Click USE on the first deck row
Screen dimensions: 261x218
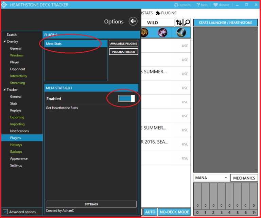point(185,46)
